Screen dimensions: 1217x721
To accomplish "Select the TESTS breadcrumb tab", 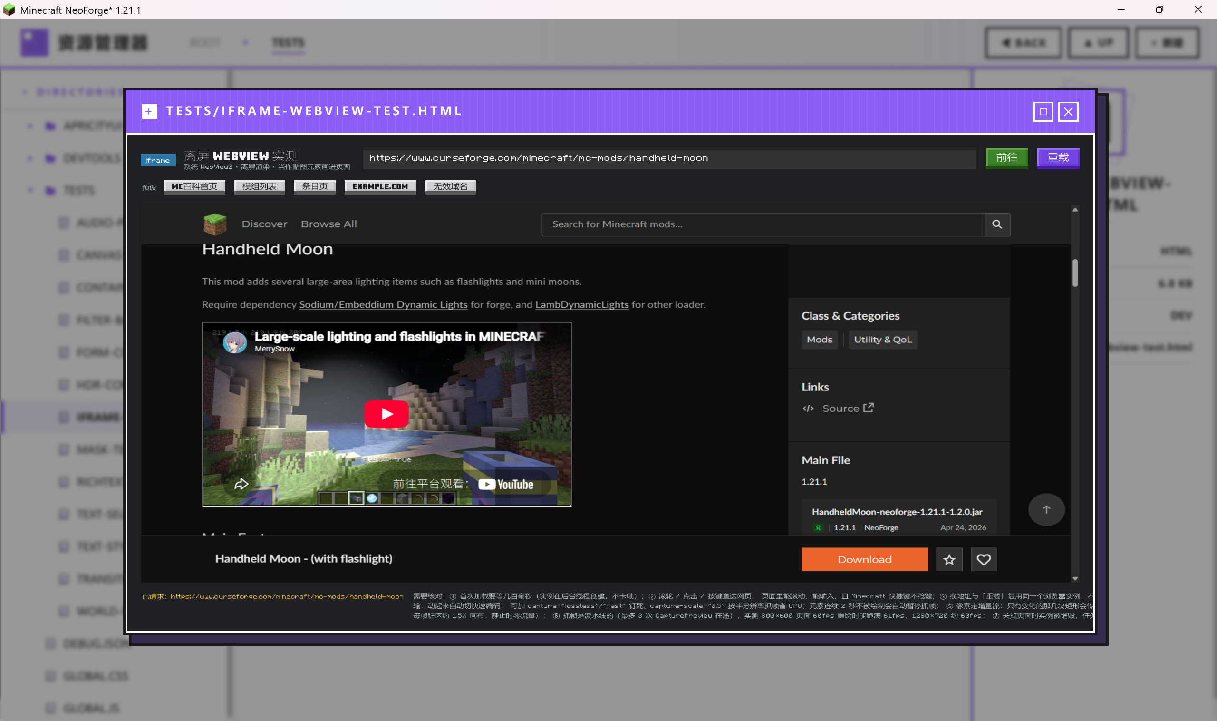I will pyautogui.click(x=288, y=43).
